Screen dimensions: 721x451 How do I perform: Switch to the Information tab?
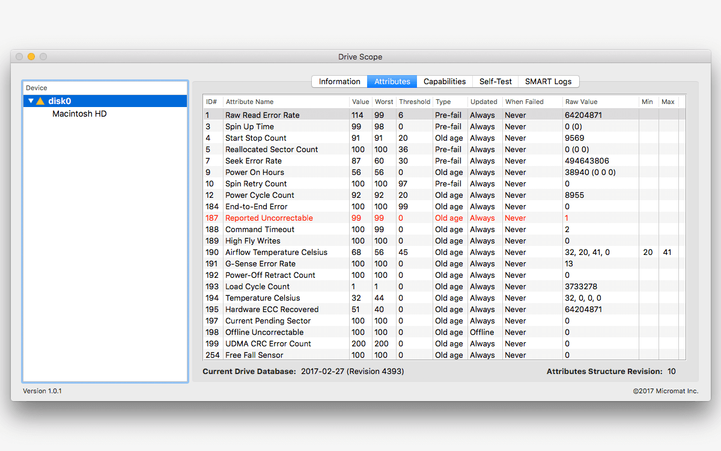(x=339, y=81)
